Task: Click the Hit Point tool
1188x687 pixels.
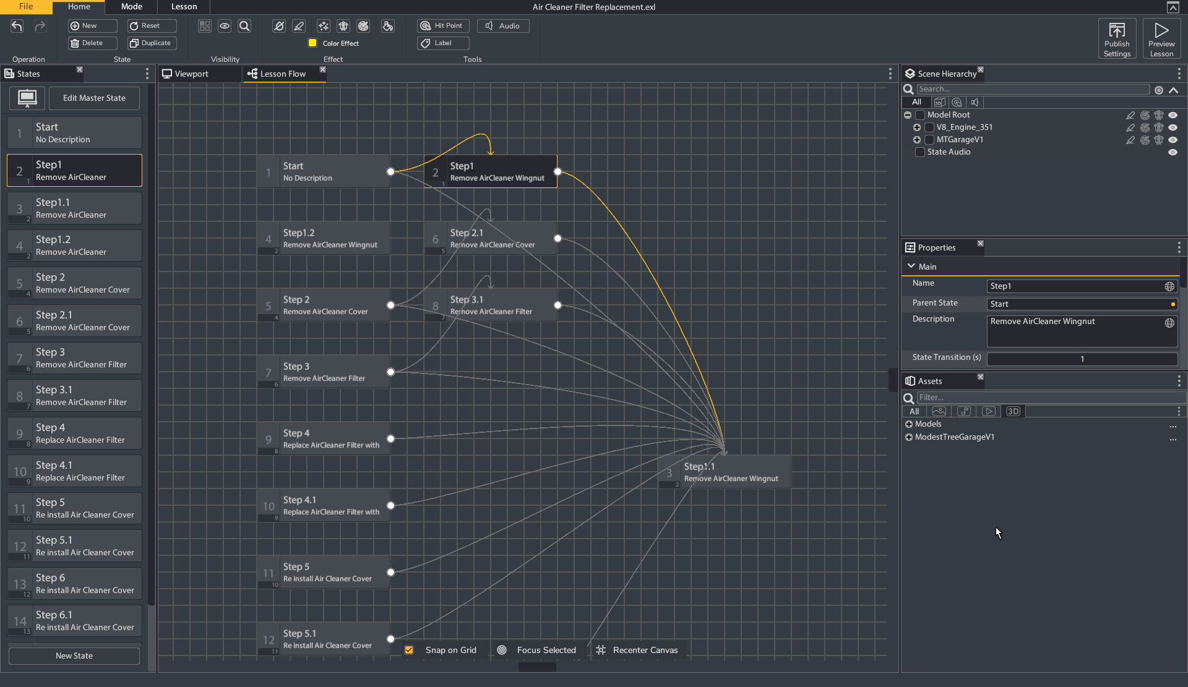Action: (442, 26)
